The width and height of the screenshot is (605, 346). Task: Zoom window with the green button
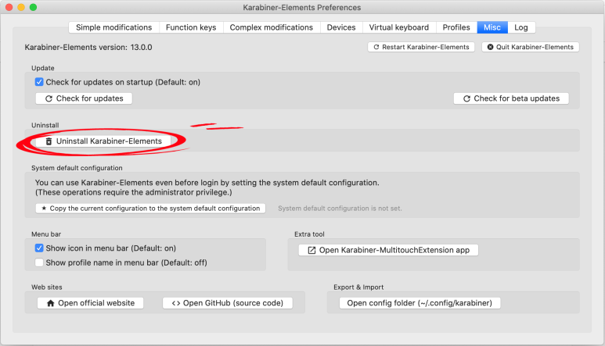point(33,7)
